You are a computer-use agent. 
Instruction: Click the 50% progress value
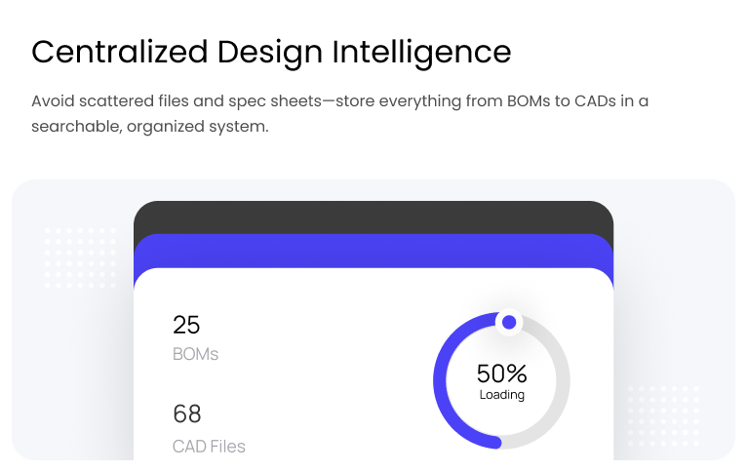tap(501, 374)
